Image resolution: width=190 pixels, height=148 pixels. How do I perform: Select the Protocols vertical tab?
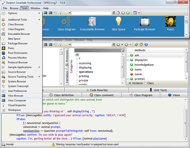[x=67, y=58]
